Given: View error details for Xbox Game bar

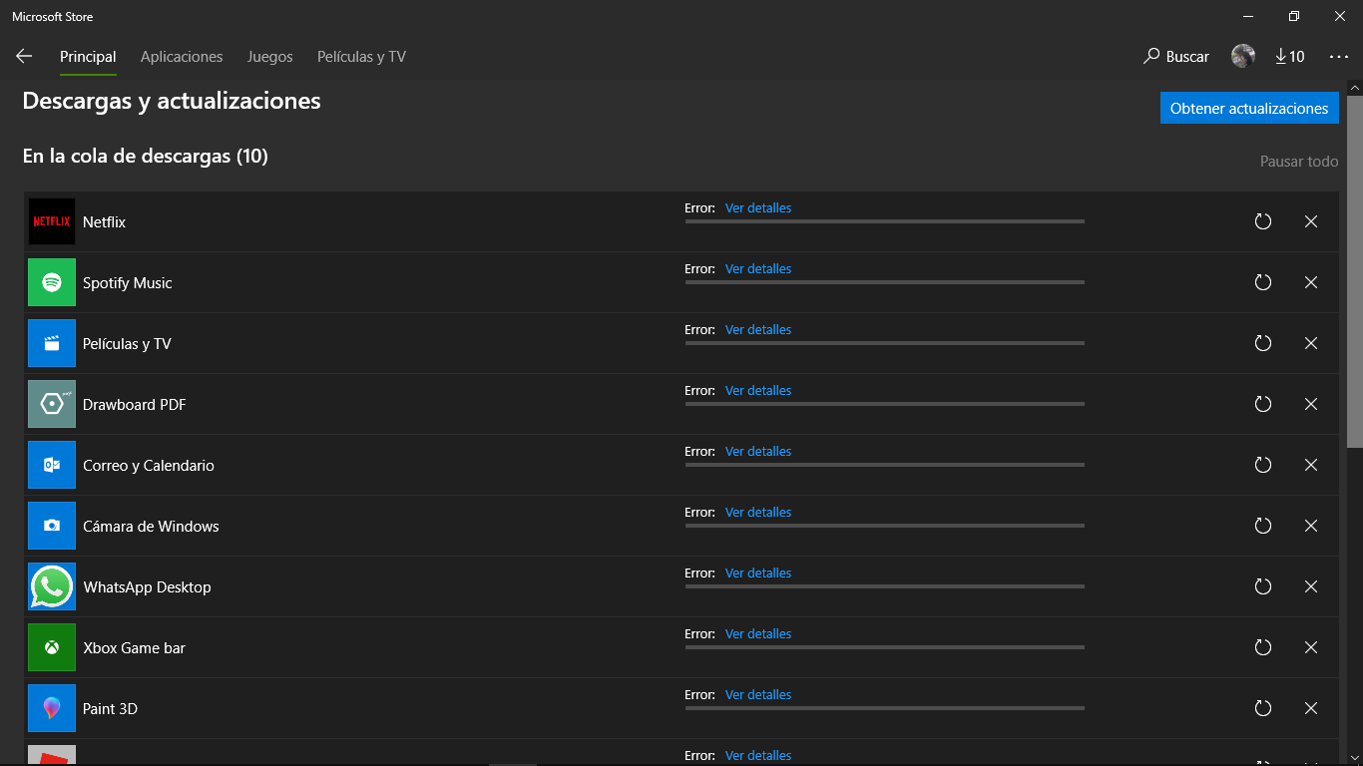Looking at the screenshot, I should coord(758,634).
